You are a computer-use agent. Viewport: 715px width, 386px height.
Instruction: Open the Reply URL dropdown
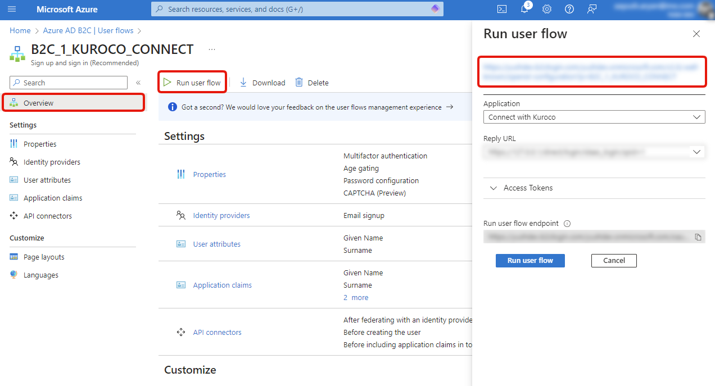coord(696,151)
